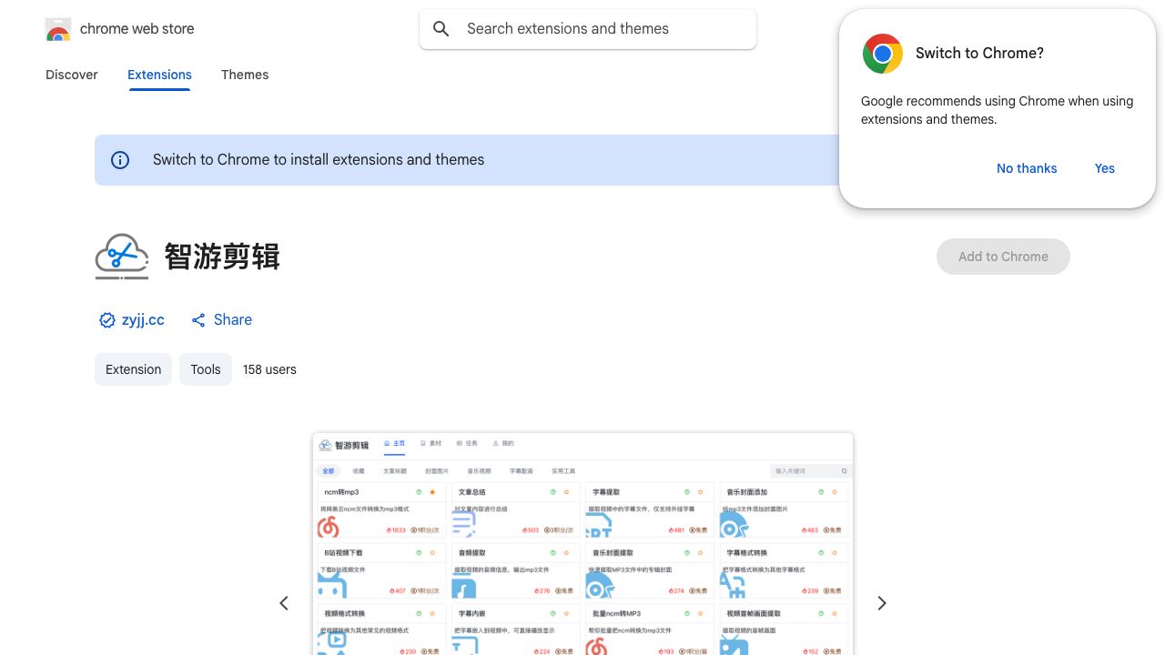1165x655 pixels.
Task: Click the search magnifier icon
Action: pos(441,29)
